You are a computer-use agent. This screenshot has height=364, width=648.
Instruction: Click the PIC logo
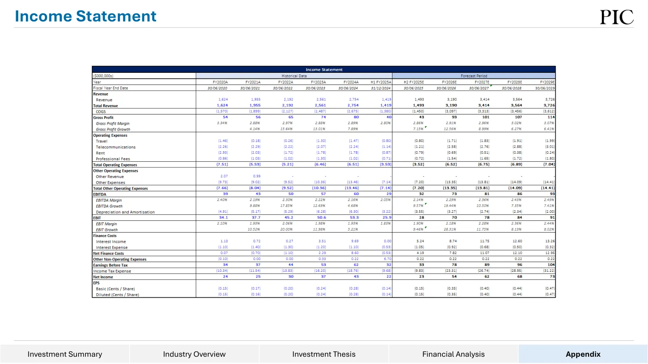[617, 17]
